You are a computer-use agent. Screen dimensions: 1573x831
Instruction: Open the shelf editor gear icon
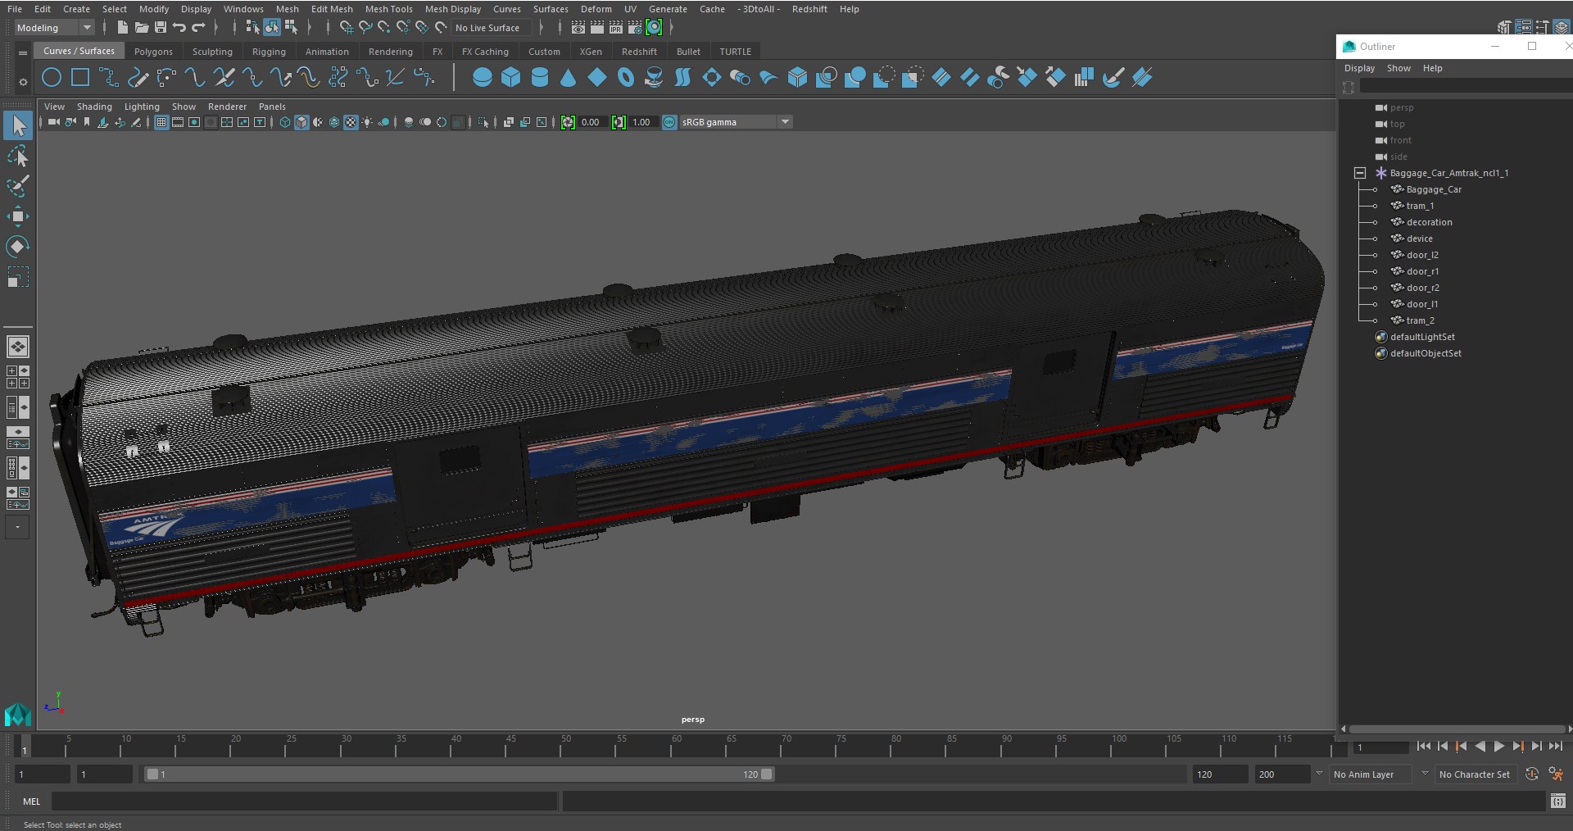(23, 81)
